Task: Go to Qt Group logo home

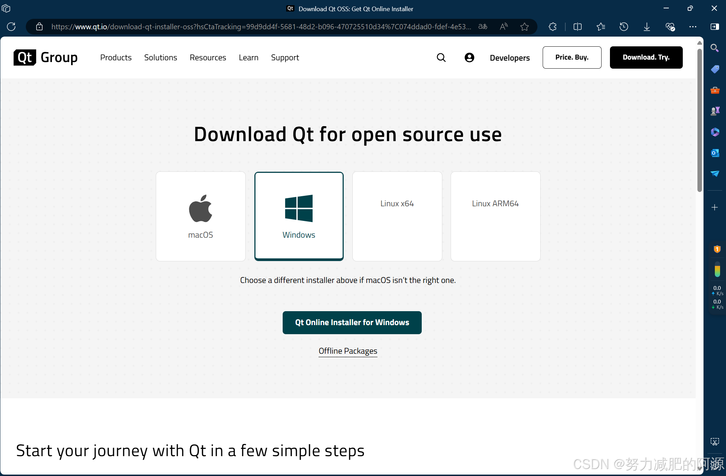Action: pos(46,57)
